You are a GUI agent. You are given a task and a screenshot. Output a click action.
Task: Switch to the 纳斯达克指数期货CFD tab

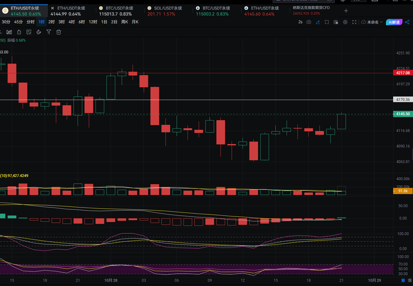click(x=311, y=11)
